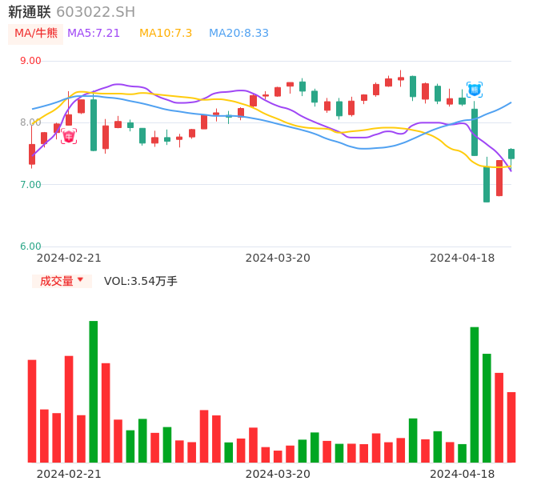This screenshot has height=485, width=549.
Task: Toggle the MA5 purple line label
Action: [x=94, y=34]
